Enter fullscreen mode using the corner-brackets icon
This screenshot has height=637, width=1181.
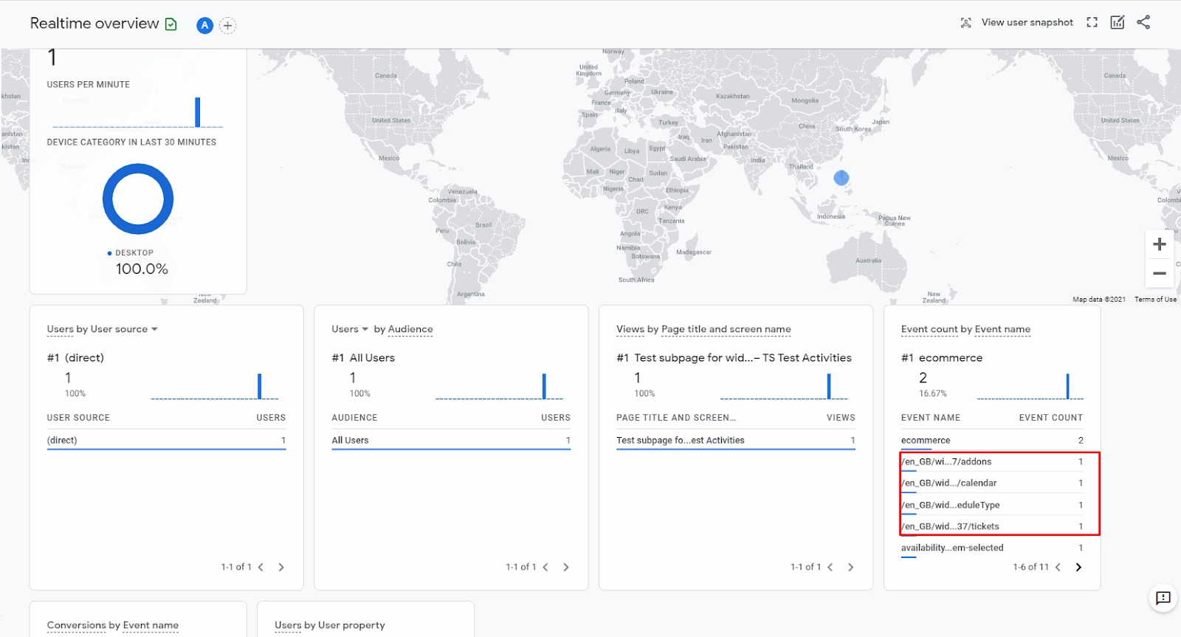[x=1092, y=23]
